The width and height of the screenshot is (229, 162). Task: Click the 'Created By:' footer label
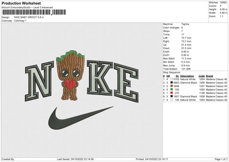tap(8, 159)
